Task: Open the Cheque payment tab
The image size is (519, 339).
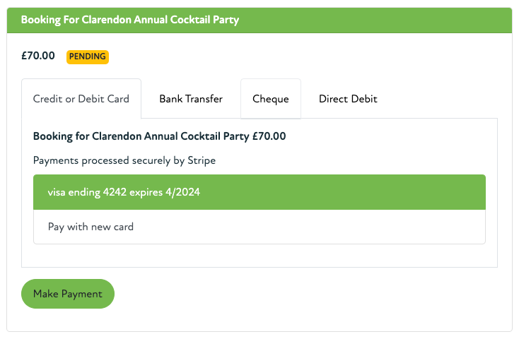Action: point(271,99)
